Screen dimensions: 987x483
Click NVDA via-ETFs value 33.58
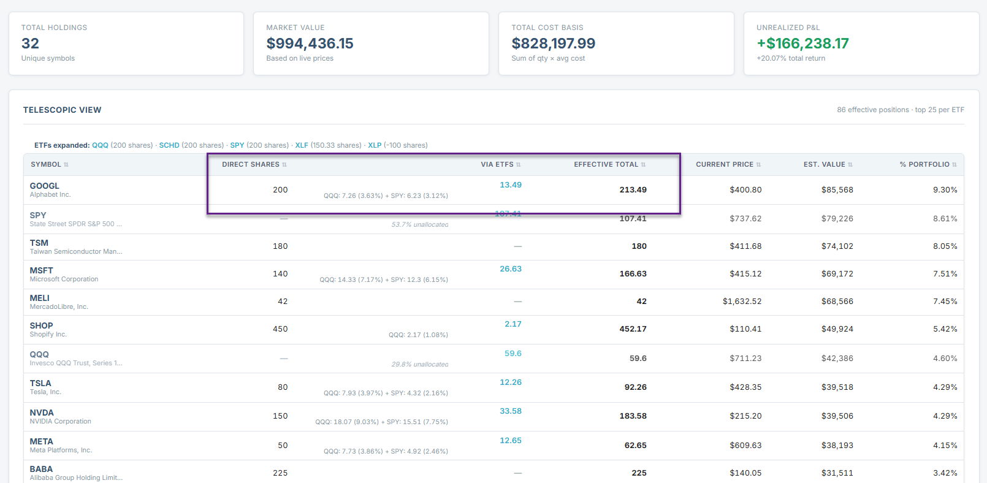511,411
